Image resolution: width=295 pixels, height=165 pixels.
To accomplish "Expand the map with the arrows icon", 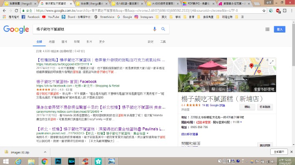I will [271, 62].
